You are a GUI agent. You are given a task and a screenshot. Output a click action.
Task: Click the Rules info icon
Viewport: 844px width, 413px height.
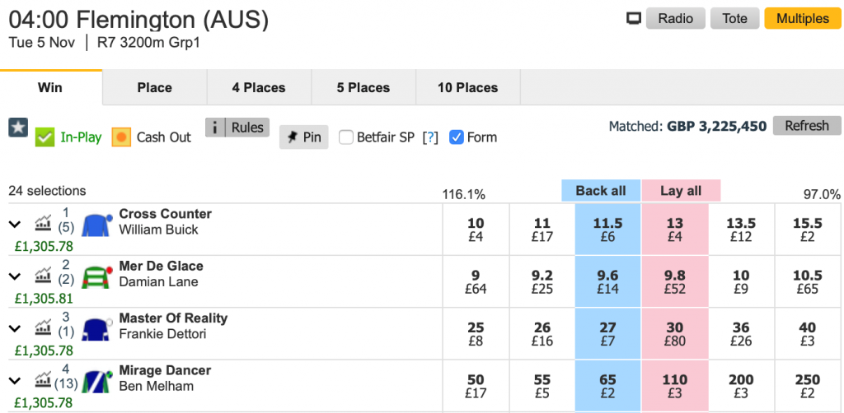(x=215, y=128)
